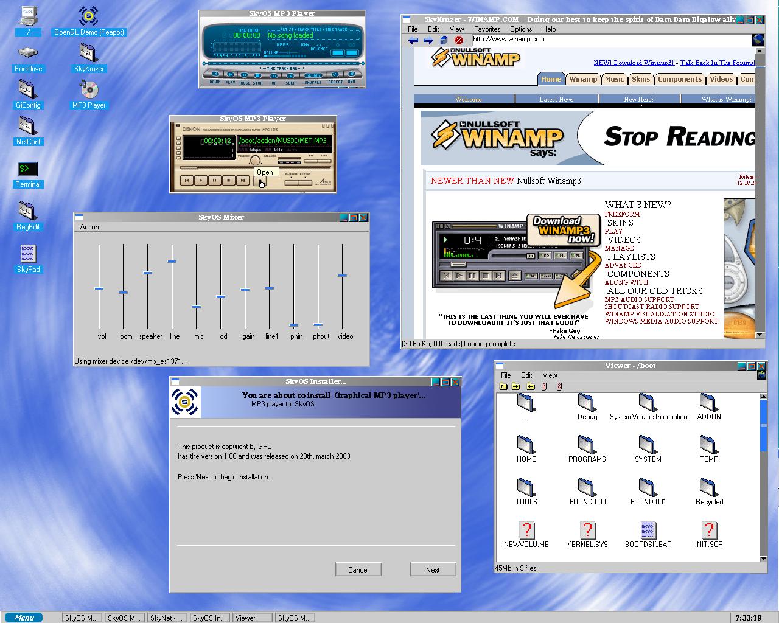779x623 pixels.
Task: Click the video slider handle in Mixer
Action: tap(343, 276)
